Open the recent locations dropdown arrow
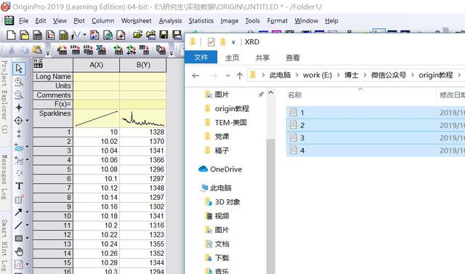 [227, 76]
